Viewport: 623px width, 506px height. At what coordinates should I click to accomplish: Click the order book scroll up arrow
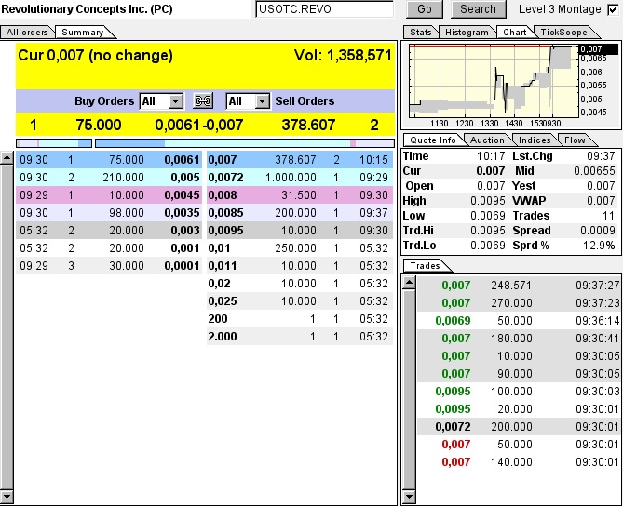click(x=7, y=158)
